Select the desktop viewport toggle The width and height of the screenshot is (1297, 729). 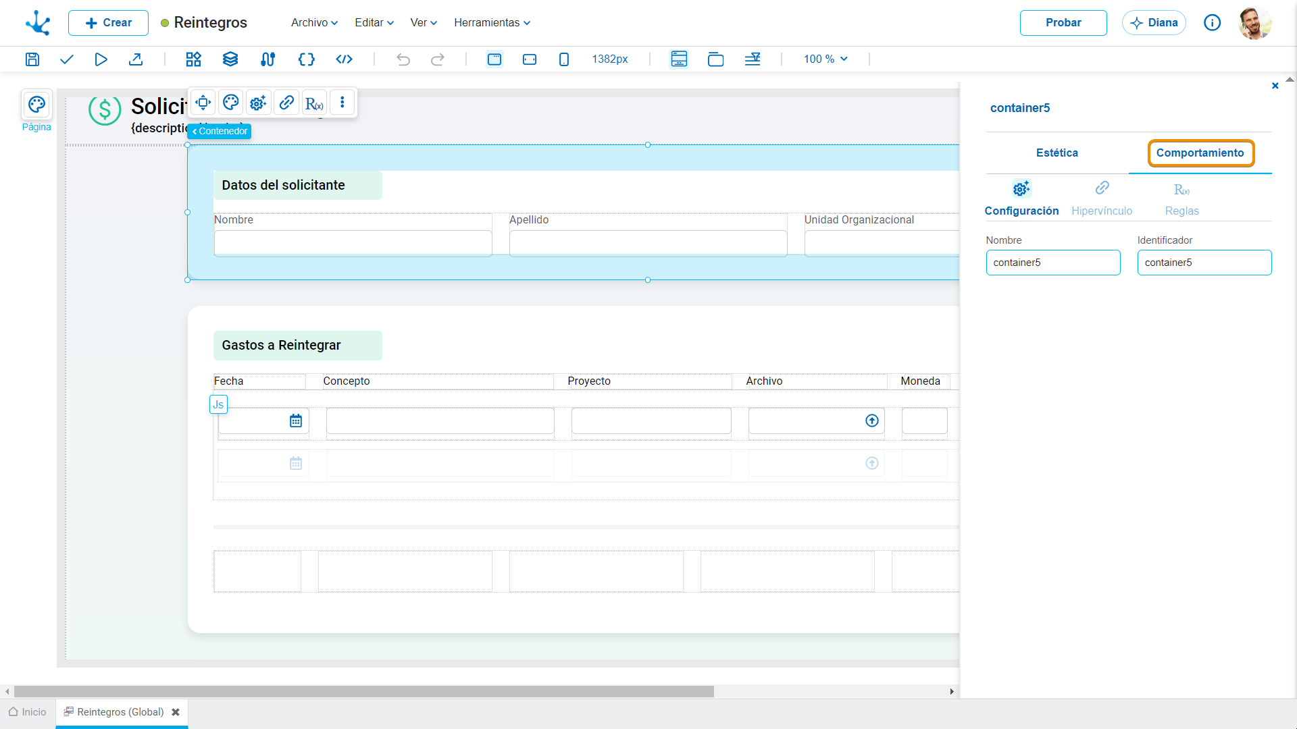coord(494,59)
